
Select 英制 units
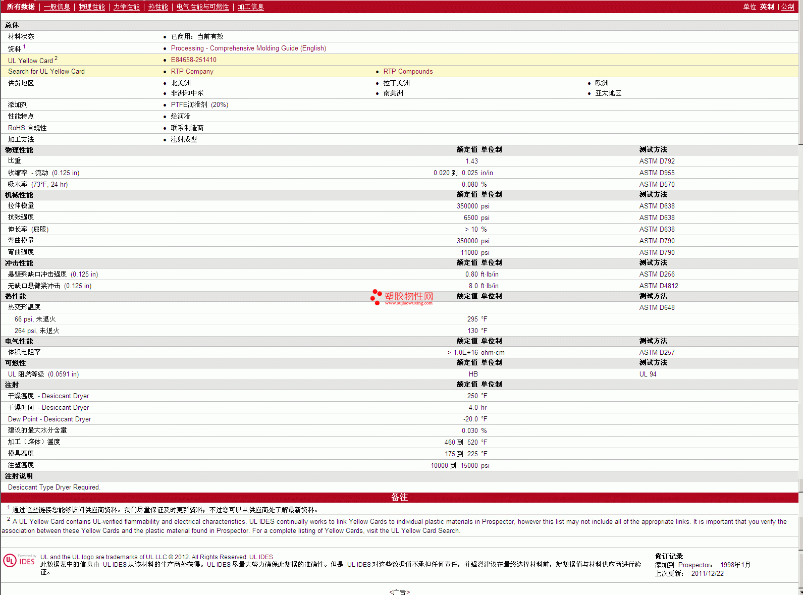tap(767, 7)
